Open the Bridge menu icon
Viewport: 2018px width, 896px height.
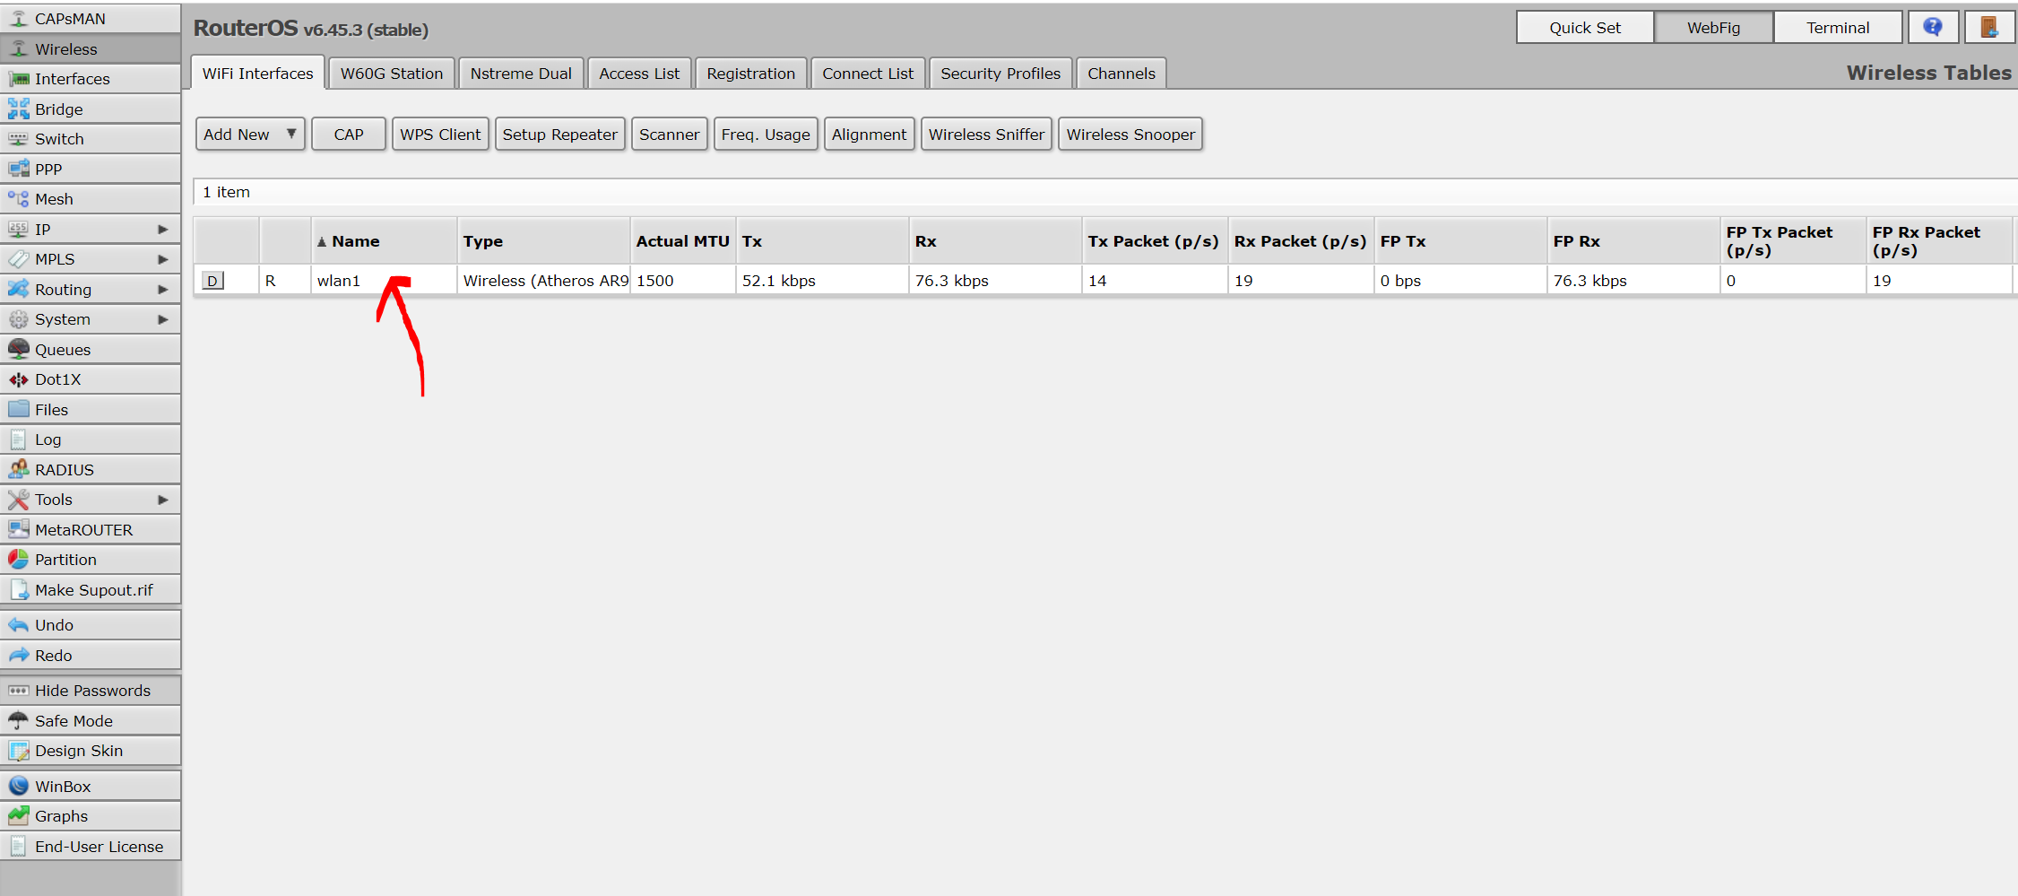tap(18, 109)
